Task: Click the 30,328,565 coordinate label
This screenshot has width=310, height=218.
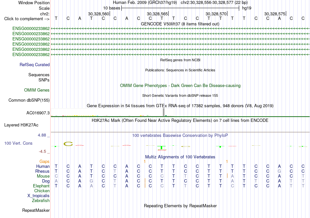Action: tap(157, 14)
